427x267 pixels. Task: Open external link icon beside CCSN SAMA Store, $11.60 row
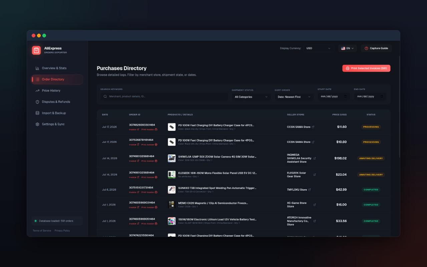click(313, 127)
